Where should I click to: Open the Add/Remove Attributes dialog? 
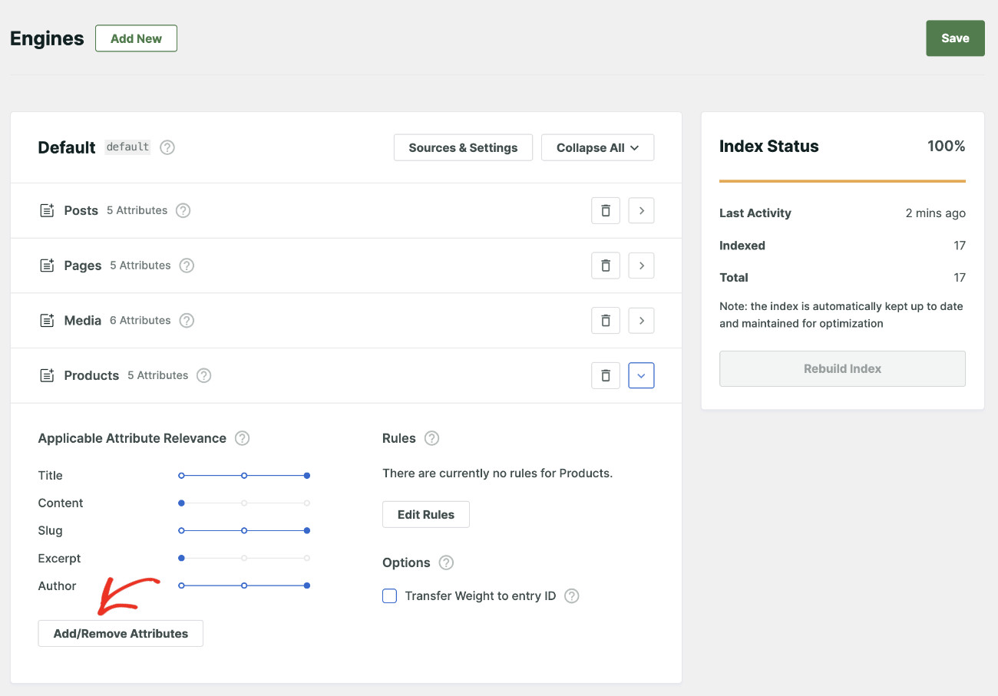[x=120, y=633]
